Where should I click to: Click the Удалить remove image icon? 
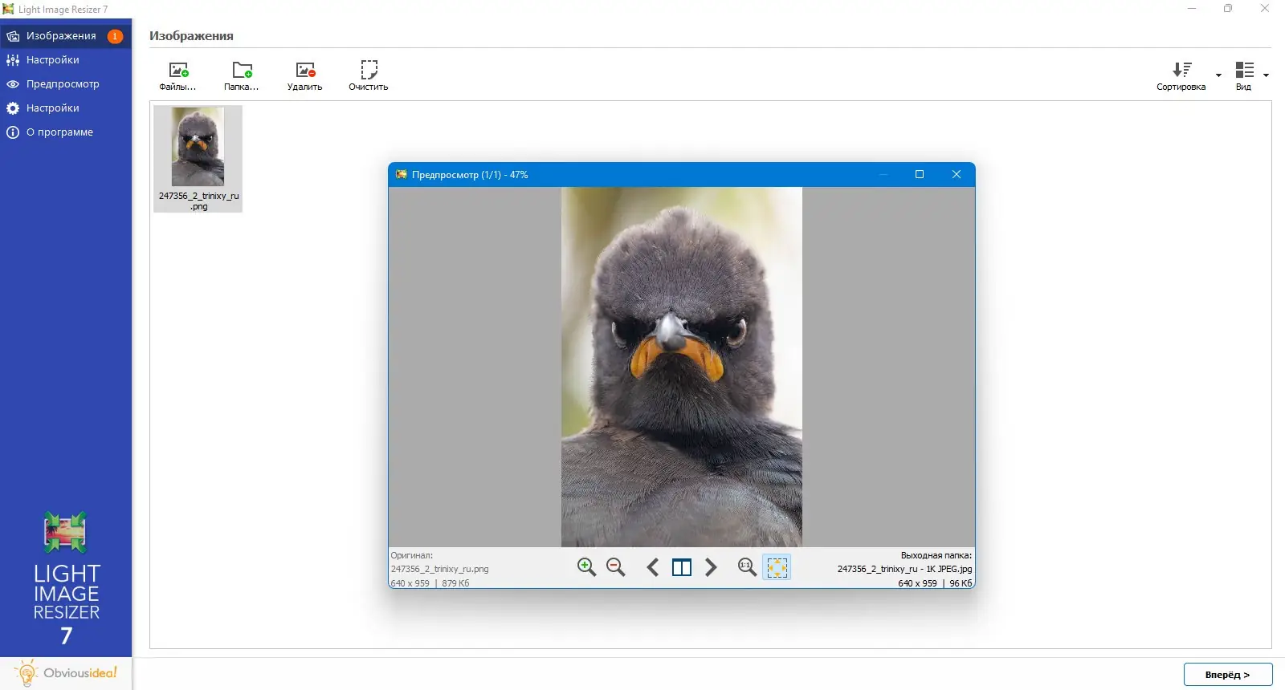(x=305, y=70)
